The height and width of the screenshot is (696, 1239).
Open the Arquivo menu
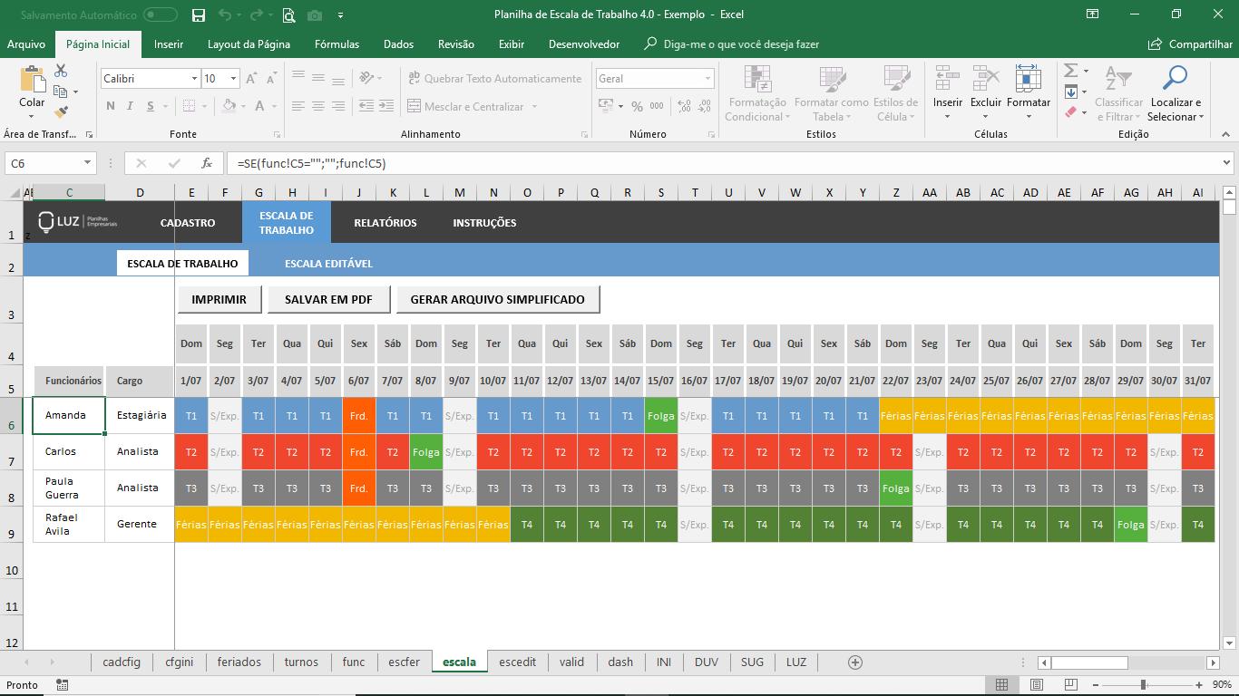(26, 44)
